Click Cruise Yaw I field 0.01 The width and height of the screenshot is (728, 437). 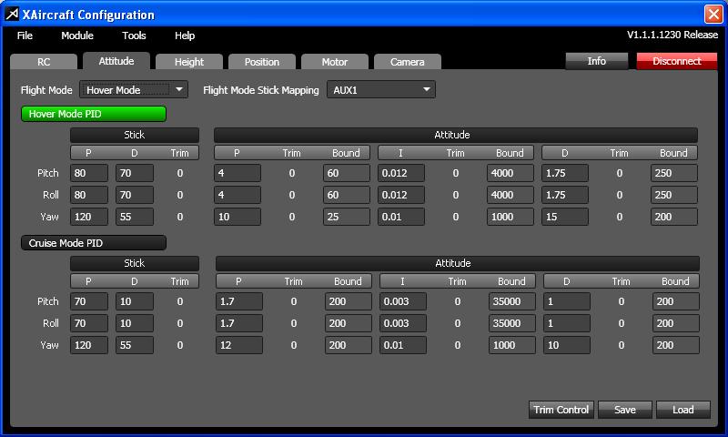[x=403, y=345]
